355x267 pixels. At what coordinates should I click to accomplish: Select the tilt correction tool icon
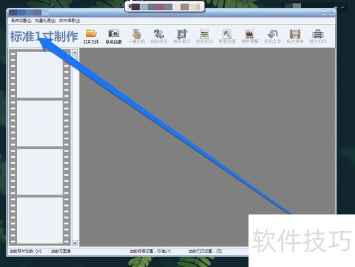159,33
